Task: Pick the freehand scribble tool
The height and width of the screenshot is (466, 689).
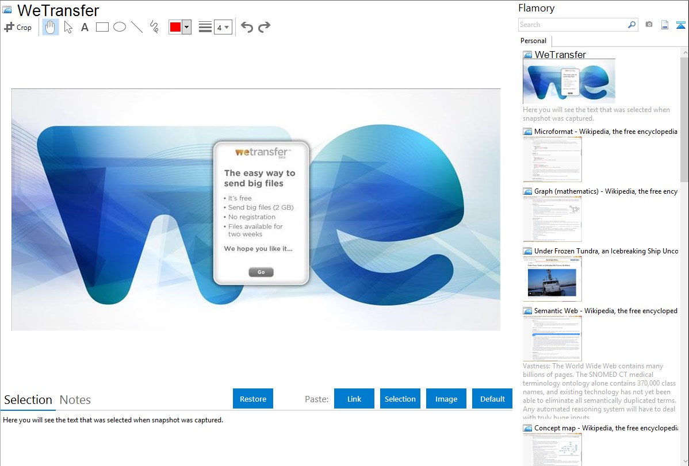Action: (154, 27)
